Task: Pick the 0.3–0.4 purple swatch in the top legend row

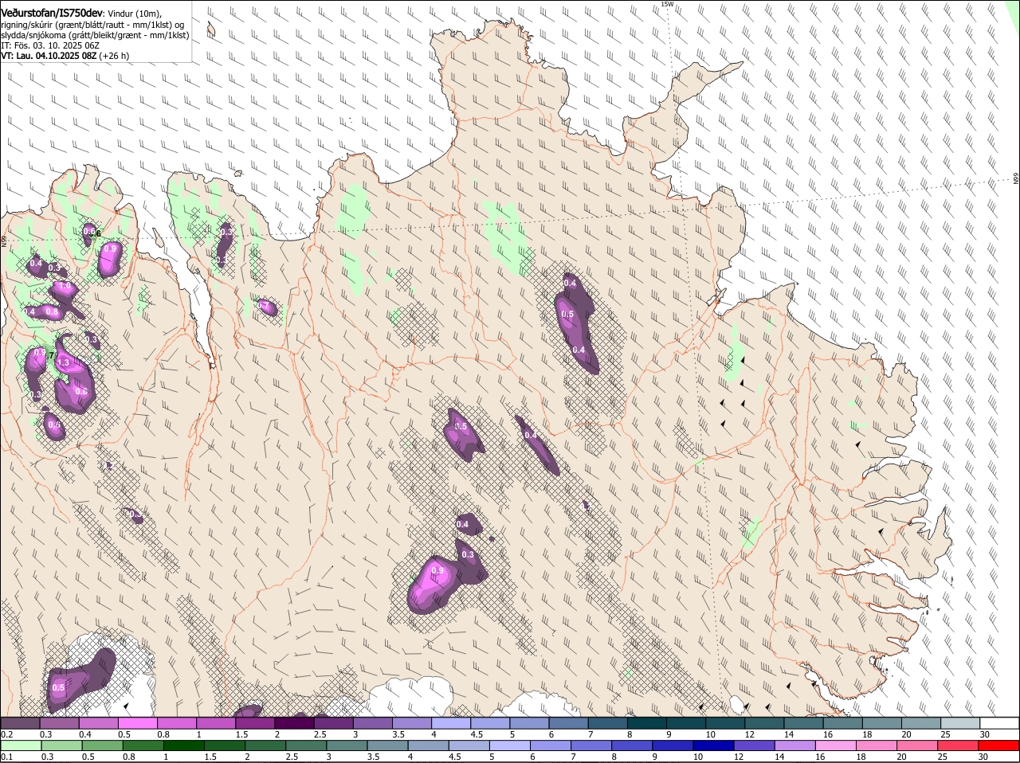Action: click(59, 723)
